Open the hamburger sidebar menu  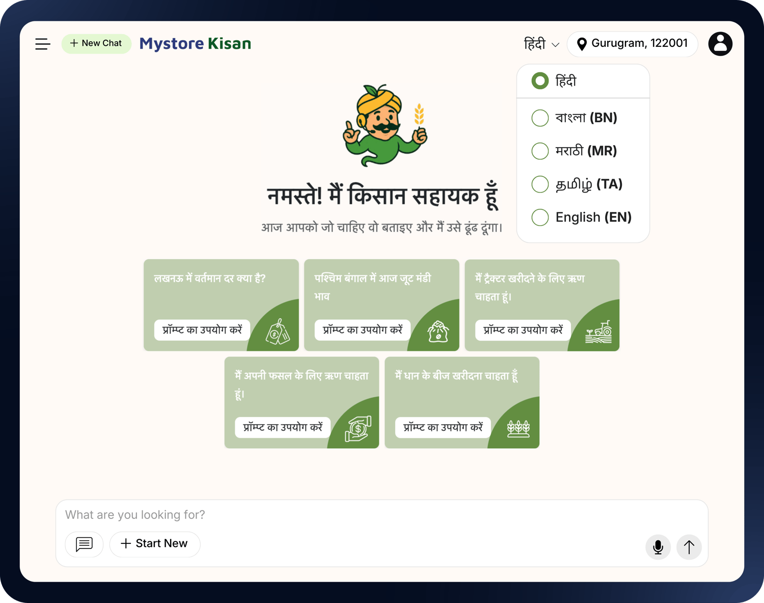click(x=43, y=44)
